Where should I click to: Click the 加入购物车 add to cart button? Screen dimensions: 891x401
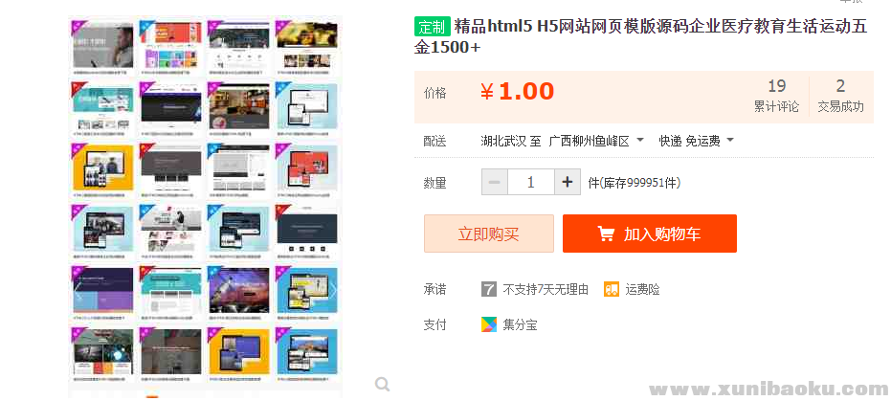pyautogui.click(x=650, y=234)
